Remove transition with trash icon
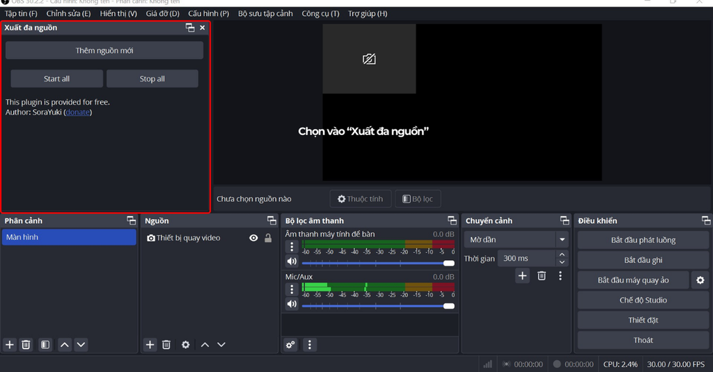The image size is (713, 372). click(542, 276)
